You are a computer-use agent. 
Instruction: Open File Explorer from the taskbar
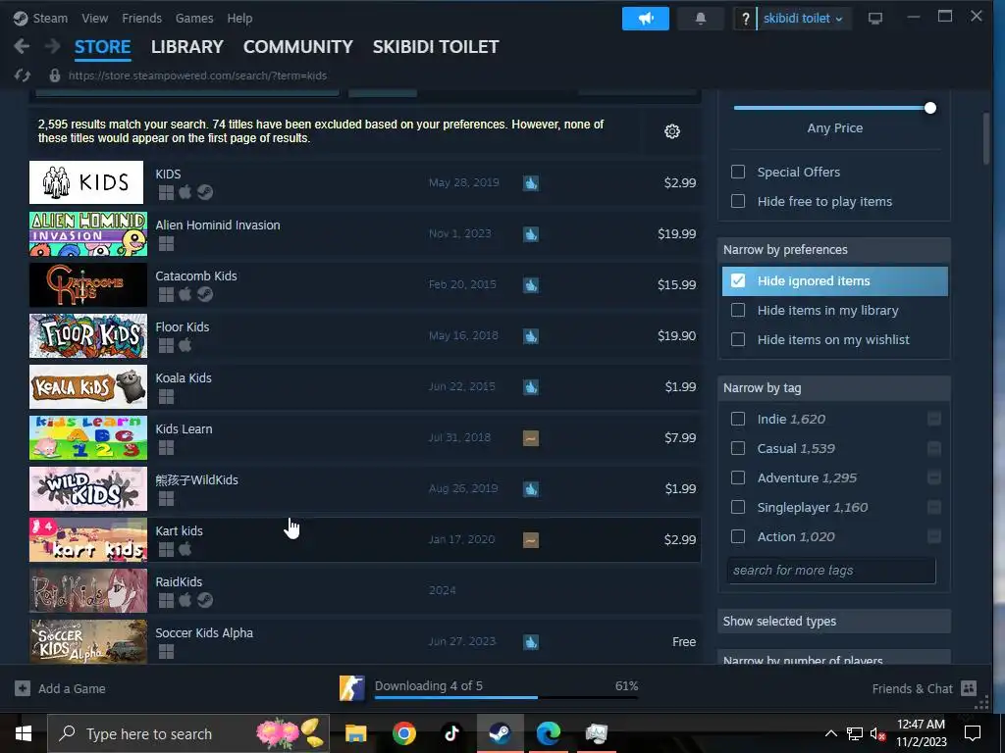pos(355,733)
